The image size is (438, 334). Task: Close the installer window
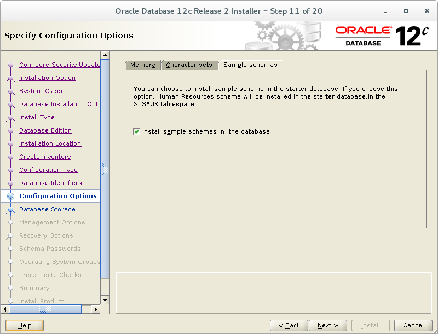coord(427,11)
